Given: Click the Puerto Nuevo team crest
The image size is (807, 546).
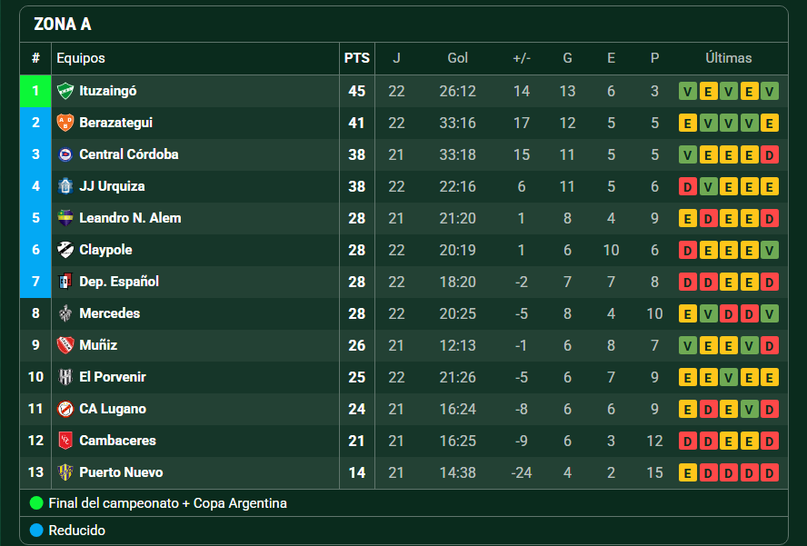Looking at the screenshot, I should tap(65, 472).
